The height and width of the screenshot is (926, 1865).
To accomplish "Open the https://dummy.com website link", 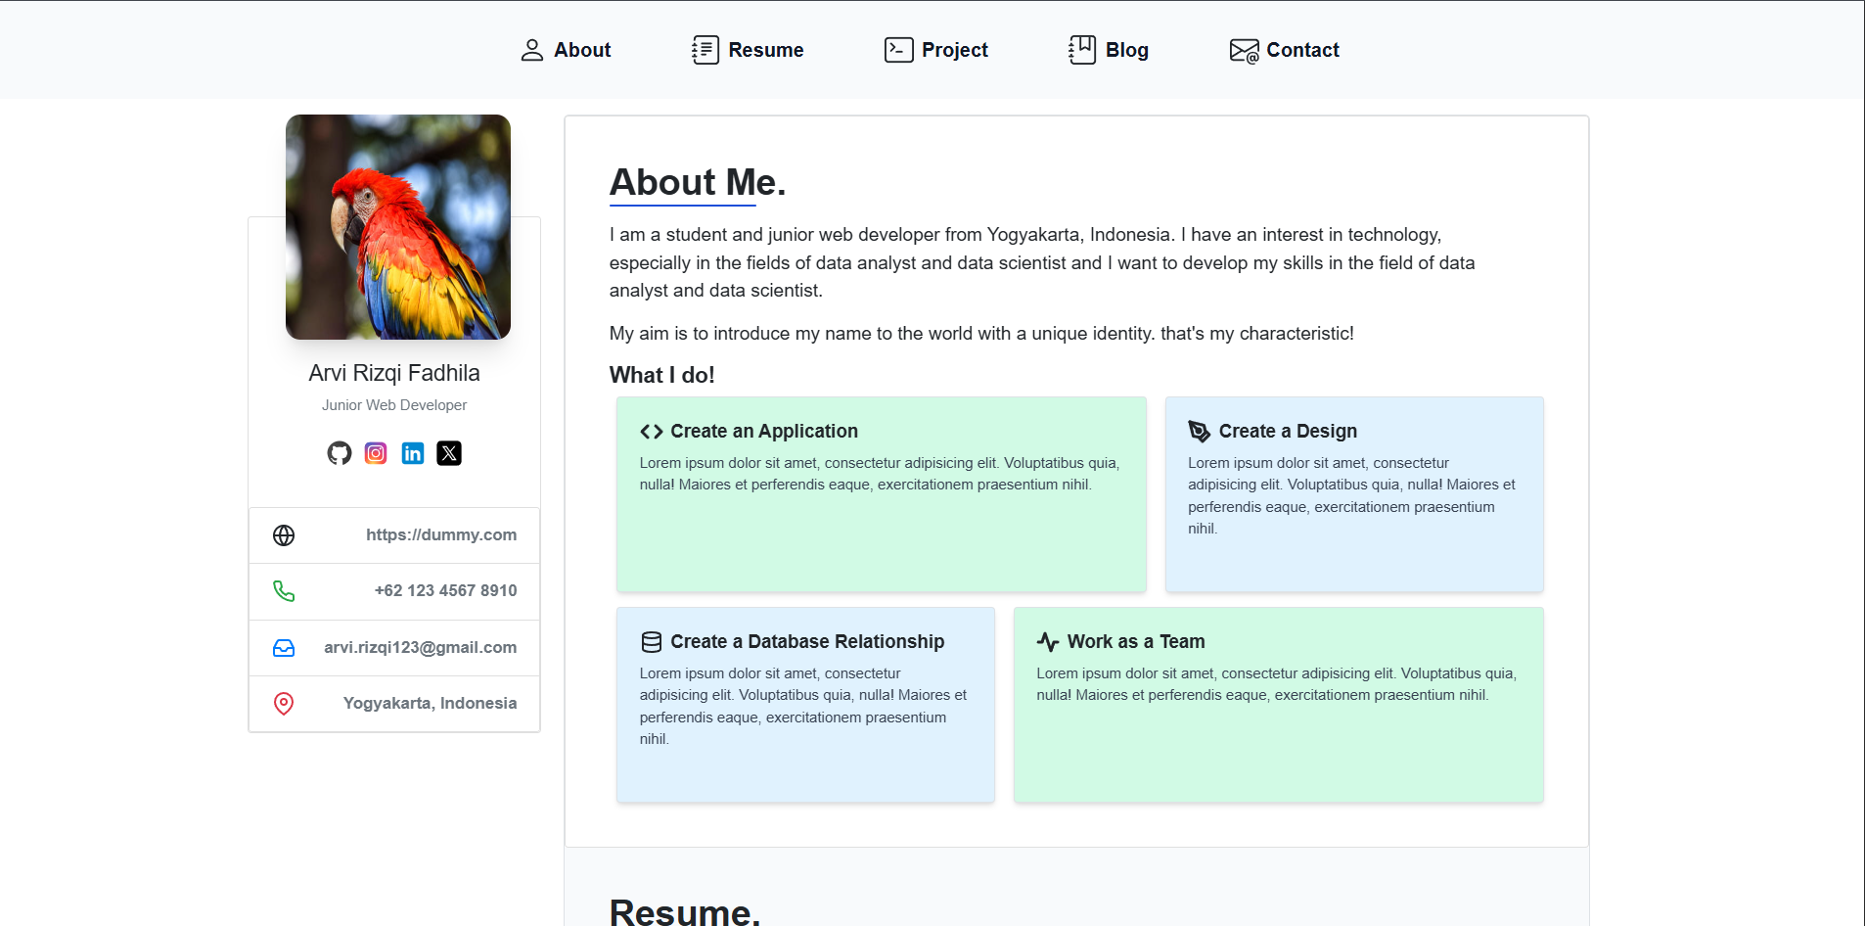I will coord(441,535).
